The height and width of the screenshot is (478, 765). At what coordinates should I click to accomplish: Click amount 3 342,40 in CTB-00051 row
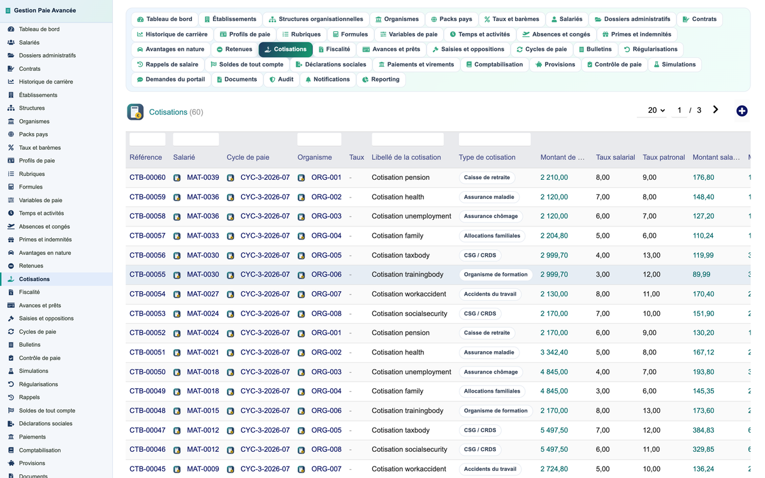click(554, 352)
